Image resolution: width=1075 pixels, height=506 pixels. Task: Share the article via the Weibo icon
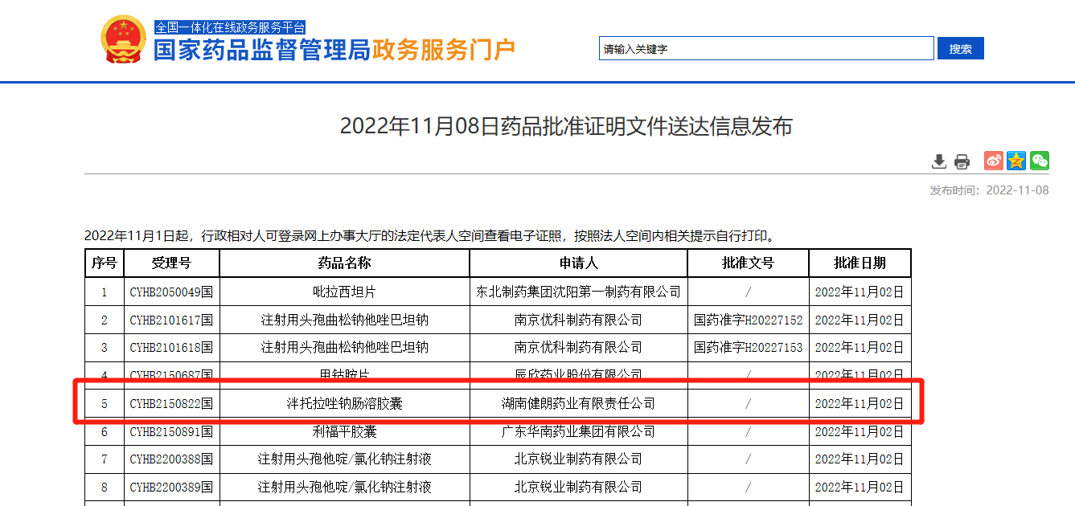click(x=994, y=161)
